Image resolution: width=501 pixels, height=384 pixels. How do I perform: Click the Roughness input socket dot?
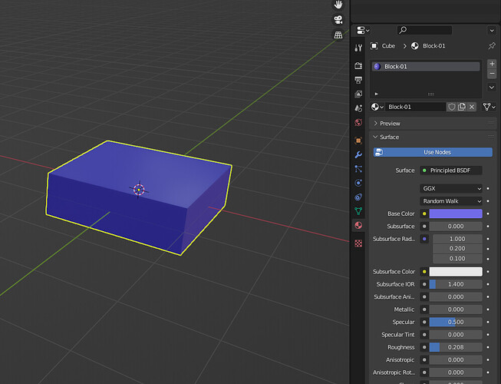click(x=424, y=347)
